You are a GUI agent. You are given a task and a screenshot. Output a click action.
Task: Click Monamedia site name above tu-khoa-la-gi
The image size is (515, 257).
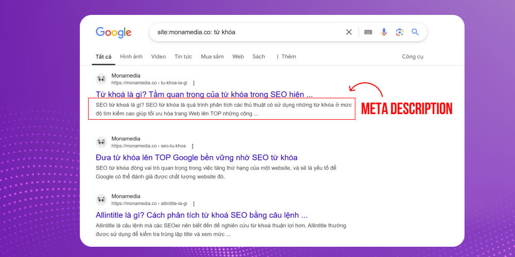126,76
